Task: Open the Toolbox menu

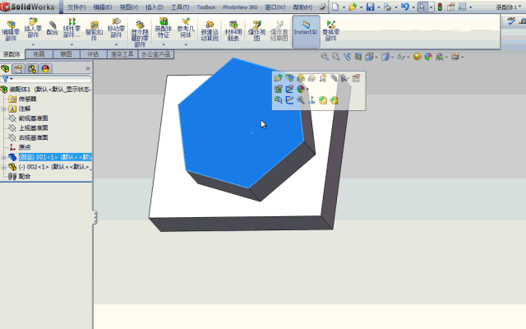Action: 206,7
